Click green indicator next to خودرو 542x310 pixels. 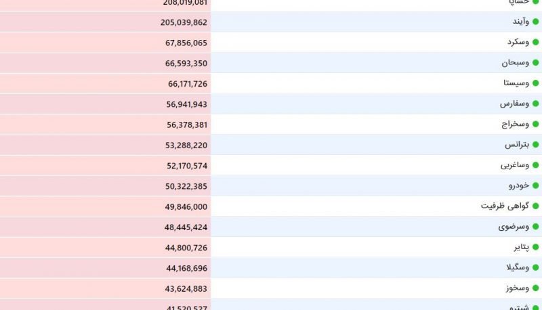pyautogui.click(x=535, y=185)
